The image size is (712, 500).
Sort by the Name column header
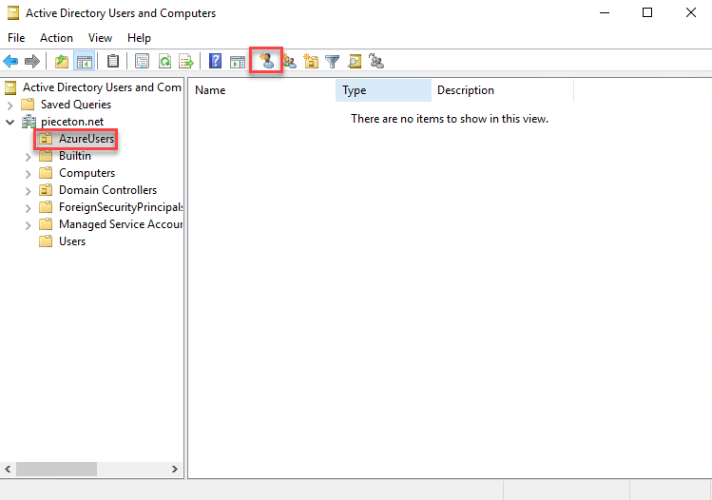[x=262, y=90]
